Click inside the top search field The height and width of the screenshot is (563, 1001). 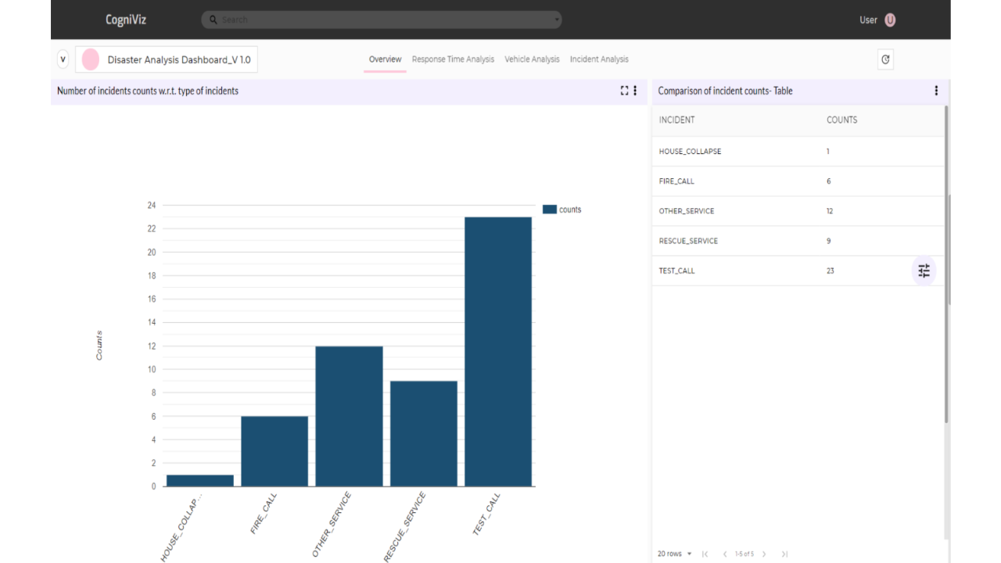(x=382, y=20)
